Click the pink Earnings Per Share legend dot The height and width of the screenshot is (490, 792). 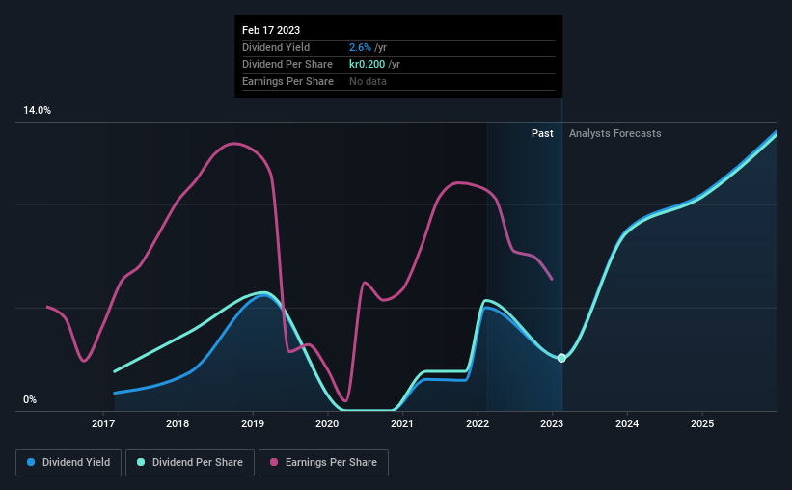tap(274, 462)
